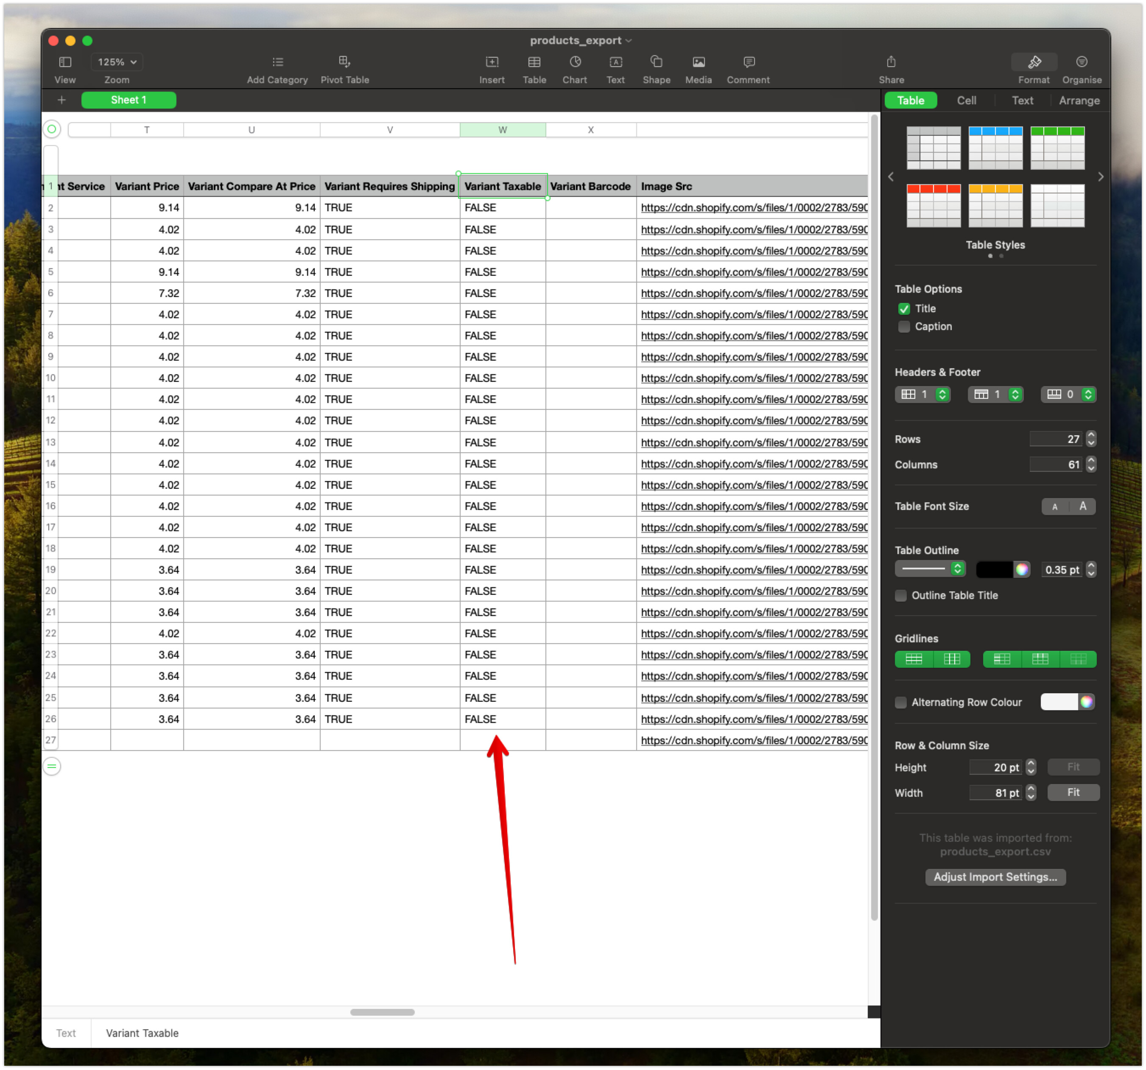The height and width of the screenshot is (1070, 1146).
Task: Enable Alternating Row Colour checkbox
Action: [900, 702]
